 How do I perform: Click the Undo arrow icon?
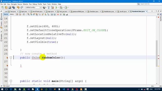pos(18,7)
